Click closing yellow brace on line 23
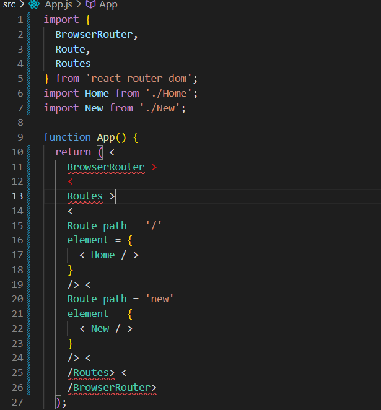 70,344
